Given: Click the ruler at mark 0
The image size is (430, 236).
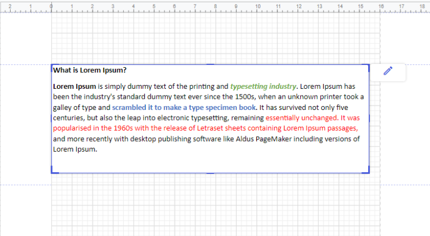Looking at the screenshot, I should coord(51,7).
